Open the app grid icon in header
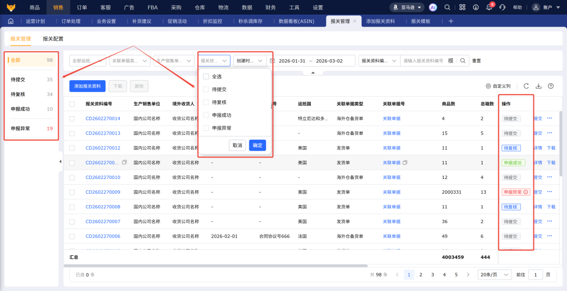The width and height of the screenshot is (567, 291). (x=462, y=7)
